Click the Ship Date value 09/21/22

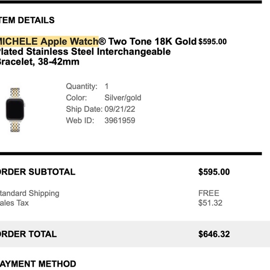click(x=120, y=109)
